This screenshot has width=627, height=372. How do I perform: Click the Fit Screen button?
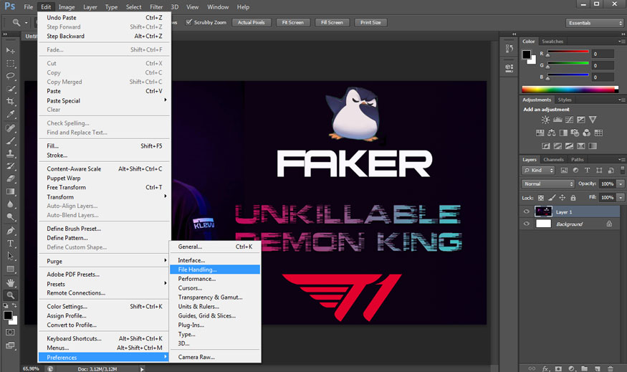click(x=292, y=22)
